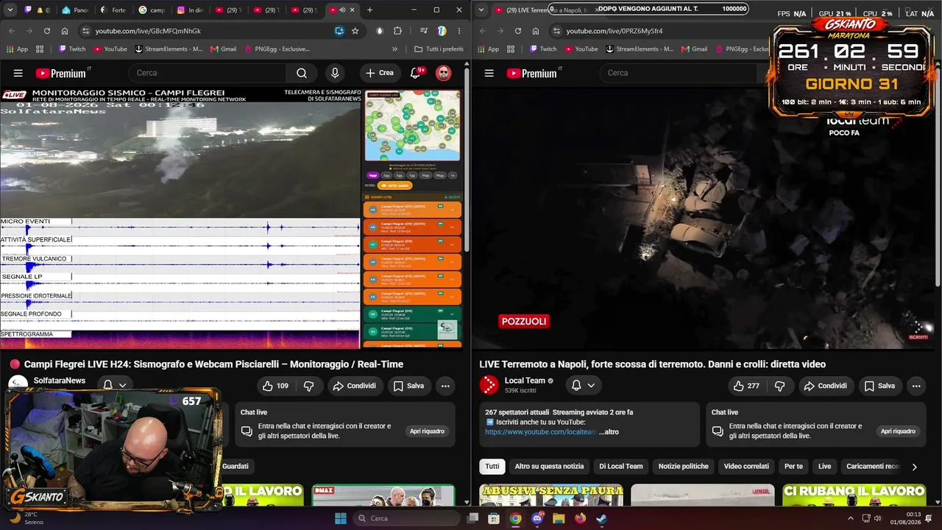Open SolfataraNews notification bell dropdown
Screen dimensions: 942x530
pos(114,385)
